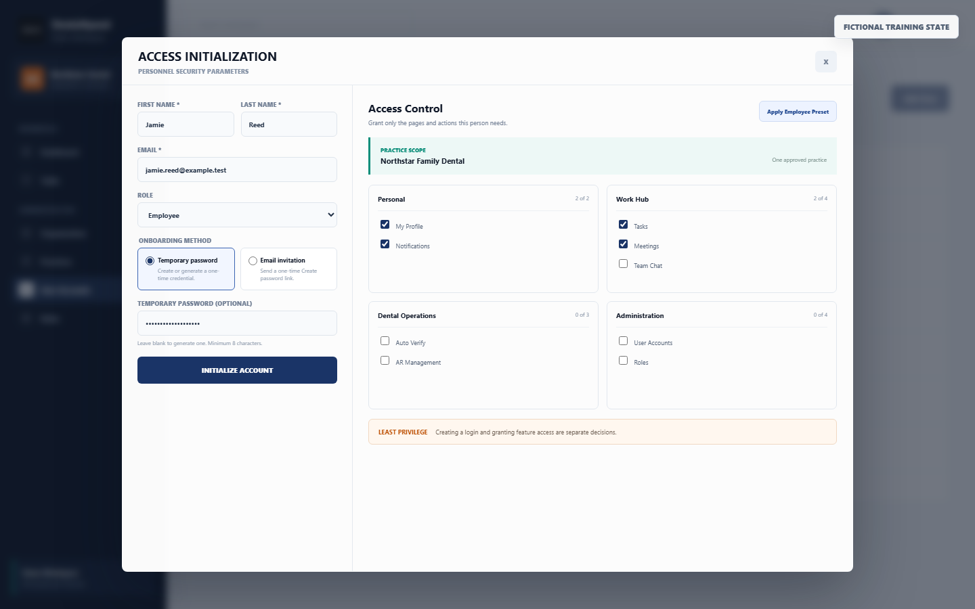Click the Access Control heading

[406, 109]
